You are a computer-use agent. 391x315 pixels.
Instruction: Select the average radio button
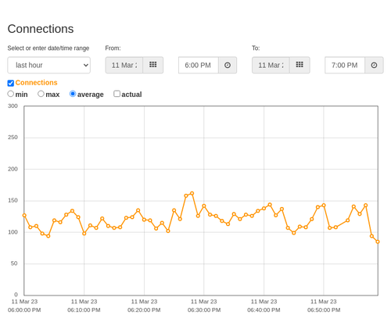pos(73,94)
